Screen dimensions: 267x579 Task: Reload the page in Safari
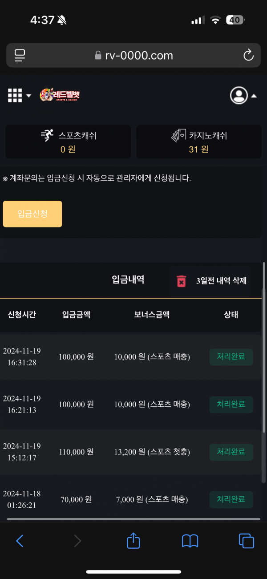click(248, 55)
